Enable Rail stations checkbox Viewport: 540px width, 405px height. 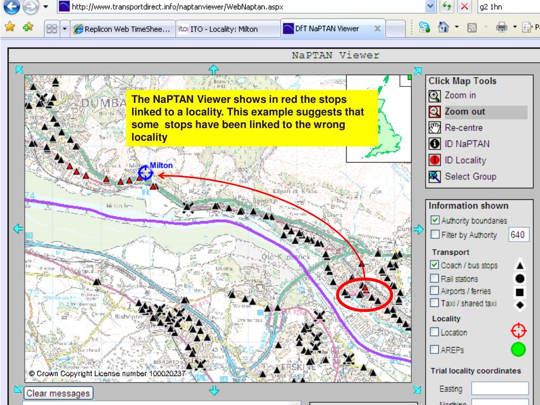435,278
